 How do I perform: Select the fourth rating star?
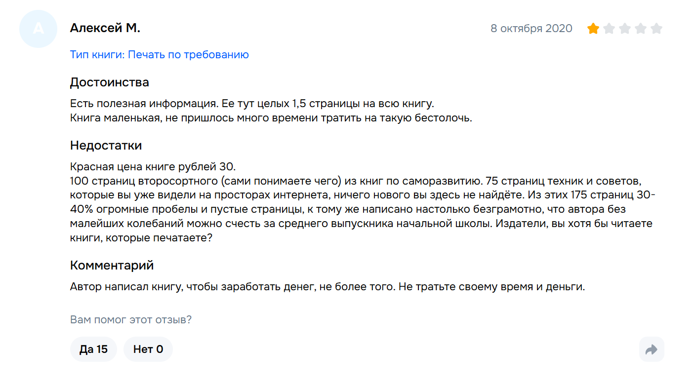tap(641, 29)
